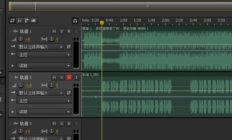Switch to the fx effects view
This screenshot has width=232, height=140.
[19, 21]
